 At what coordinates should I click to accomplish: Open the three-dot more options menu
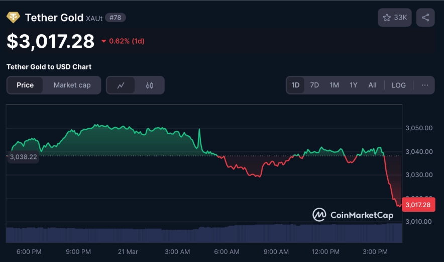425,85
